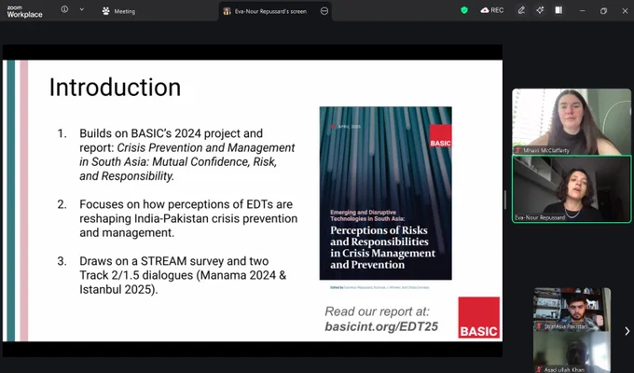The width and height of the screenshot is (634, 373).
Task: Select Asad ullah Khan's video tile
Action: pyautogui.click(x=572, y=352)
